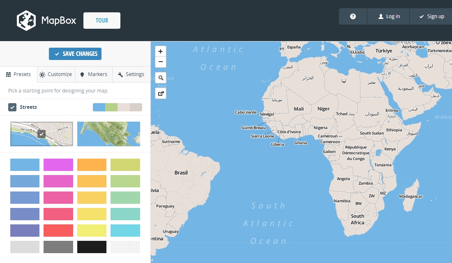452x263 pixels.
Task: Start the Tour
Action: [x=102, y=21]
